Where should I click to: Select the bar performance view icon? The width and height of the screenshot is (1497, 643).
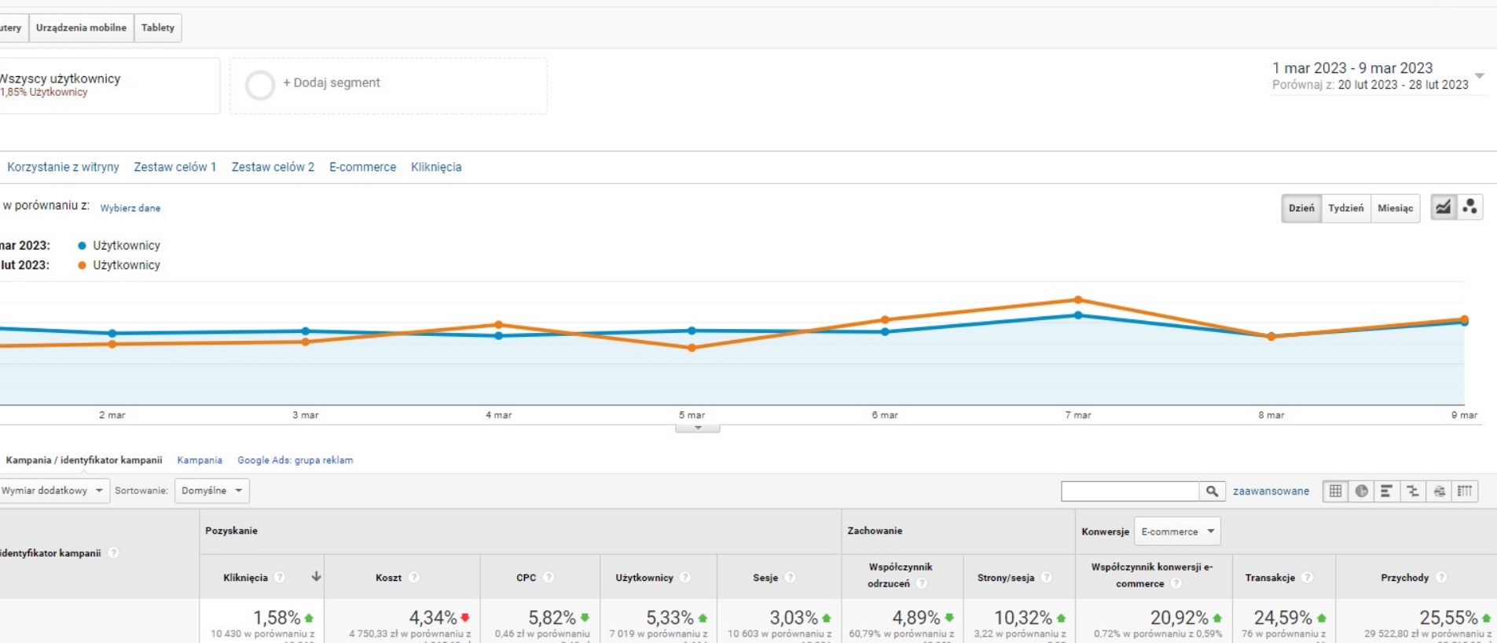(x=1387, y=491)
